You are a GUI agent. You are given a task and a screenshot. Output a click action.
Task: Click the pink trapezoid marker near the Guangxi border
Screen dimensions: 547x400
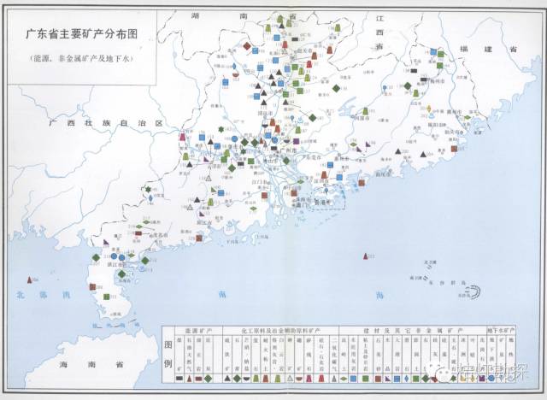pos(182,136)
